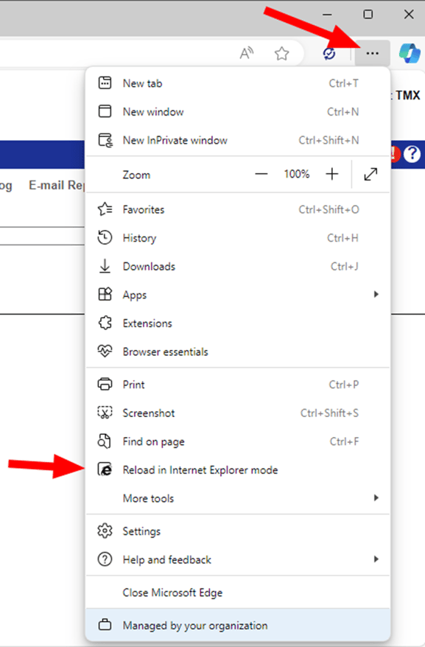Zoom out with the minus button
This screenshot has width=425, height=647.
coord(261,174)
